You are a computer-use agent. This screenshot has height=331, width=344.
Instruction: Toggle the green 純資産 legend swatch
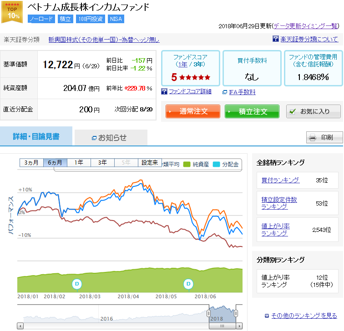point(187,164)
